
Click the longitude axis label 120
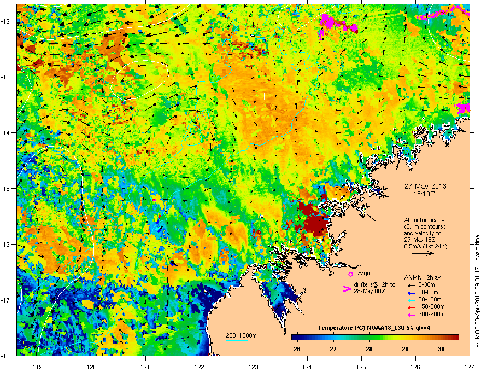(92, 367)
